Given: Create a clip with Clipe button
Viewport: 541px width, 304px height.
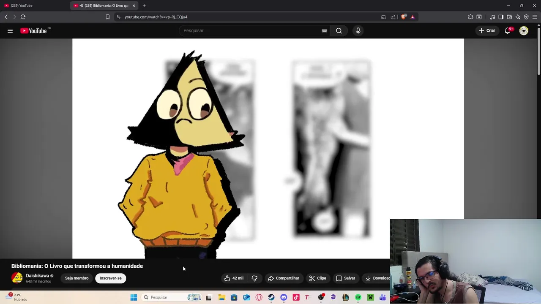Looking at the screenshot, I should (317, 278).
